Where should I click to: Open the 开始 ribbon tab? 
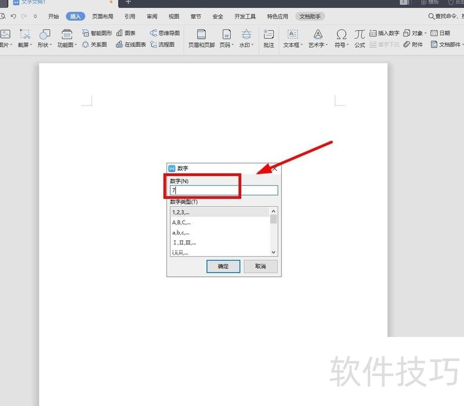coord(53,17)
